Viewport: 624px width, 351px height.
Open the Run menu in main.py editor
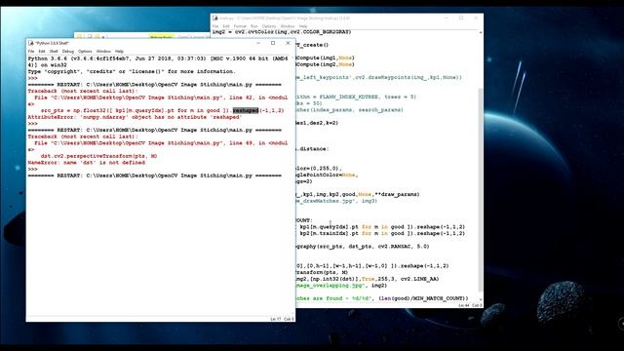tap(253, 26)
